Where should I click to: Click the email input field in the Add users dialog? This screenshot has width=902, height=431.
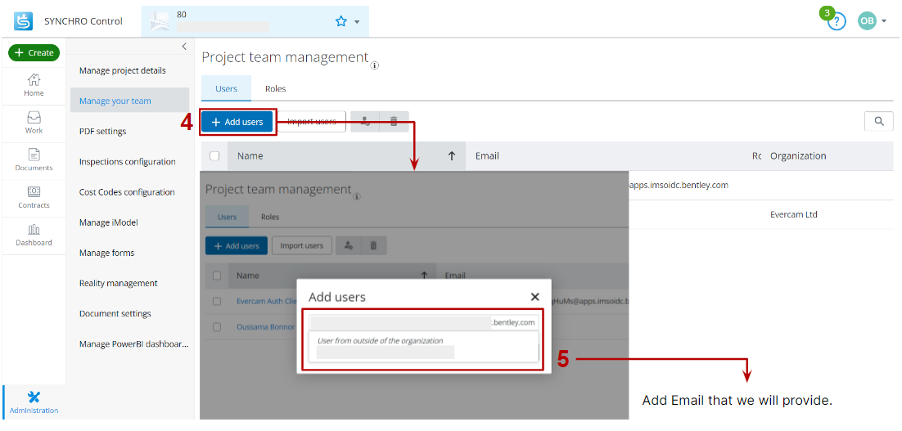pyautogui.click(x=423, y=322)
